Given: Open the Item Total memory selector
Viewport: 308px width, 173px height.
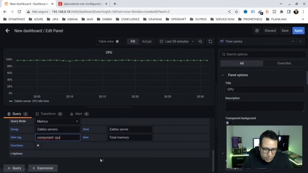Looking at the screenshot, I should click(x=129, y=137).
